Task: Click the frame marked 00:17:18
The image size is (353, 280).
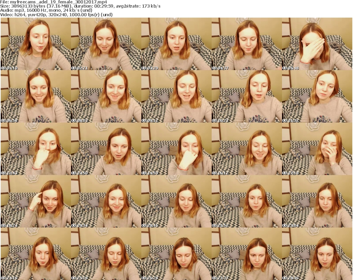Action: click(317, 149)
